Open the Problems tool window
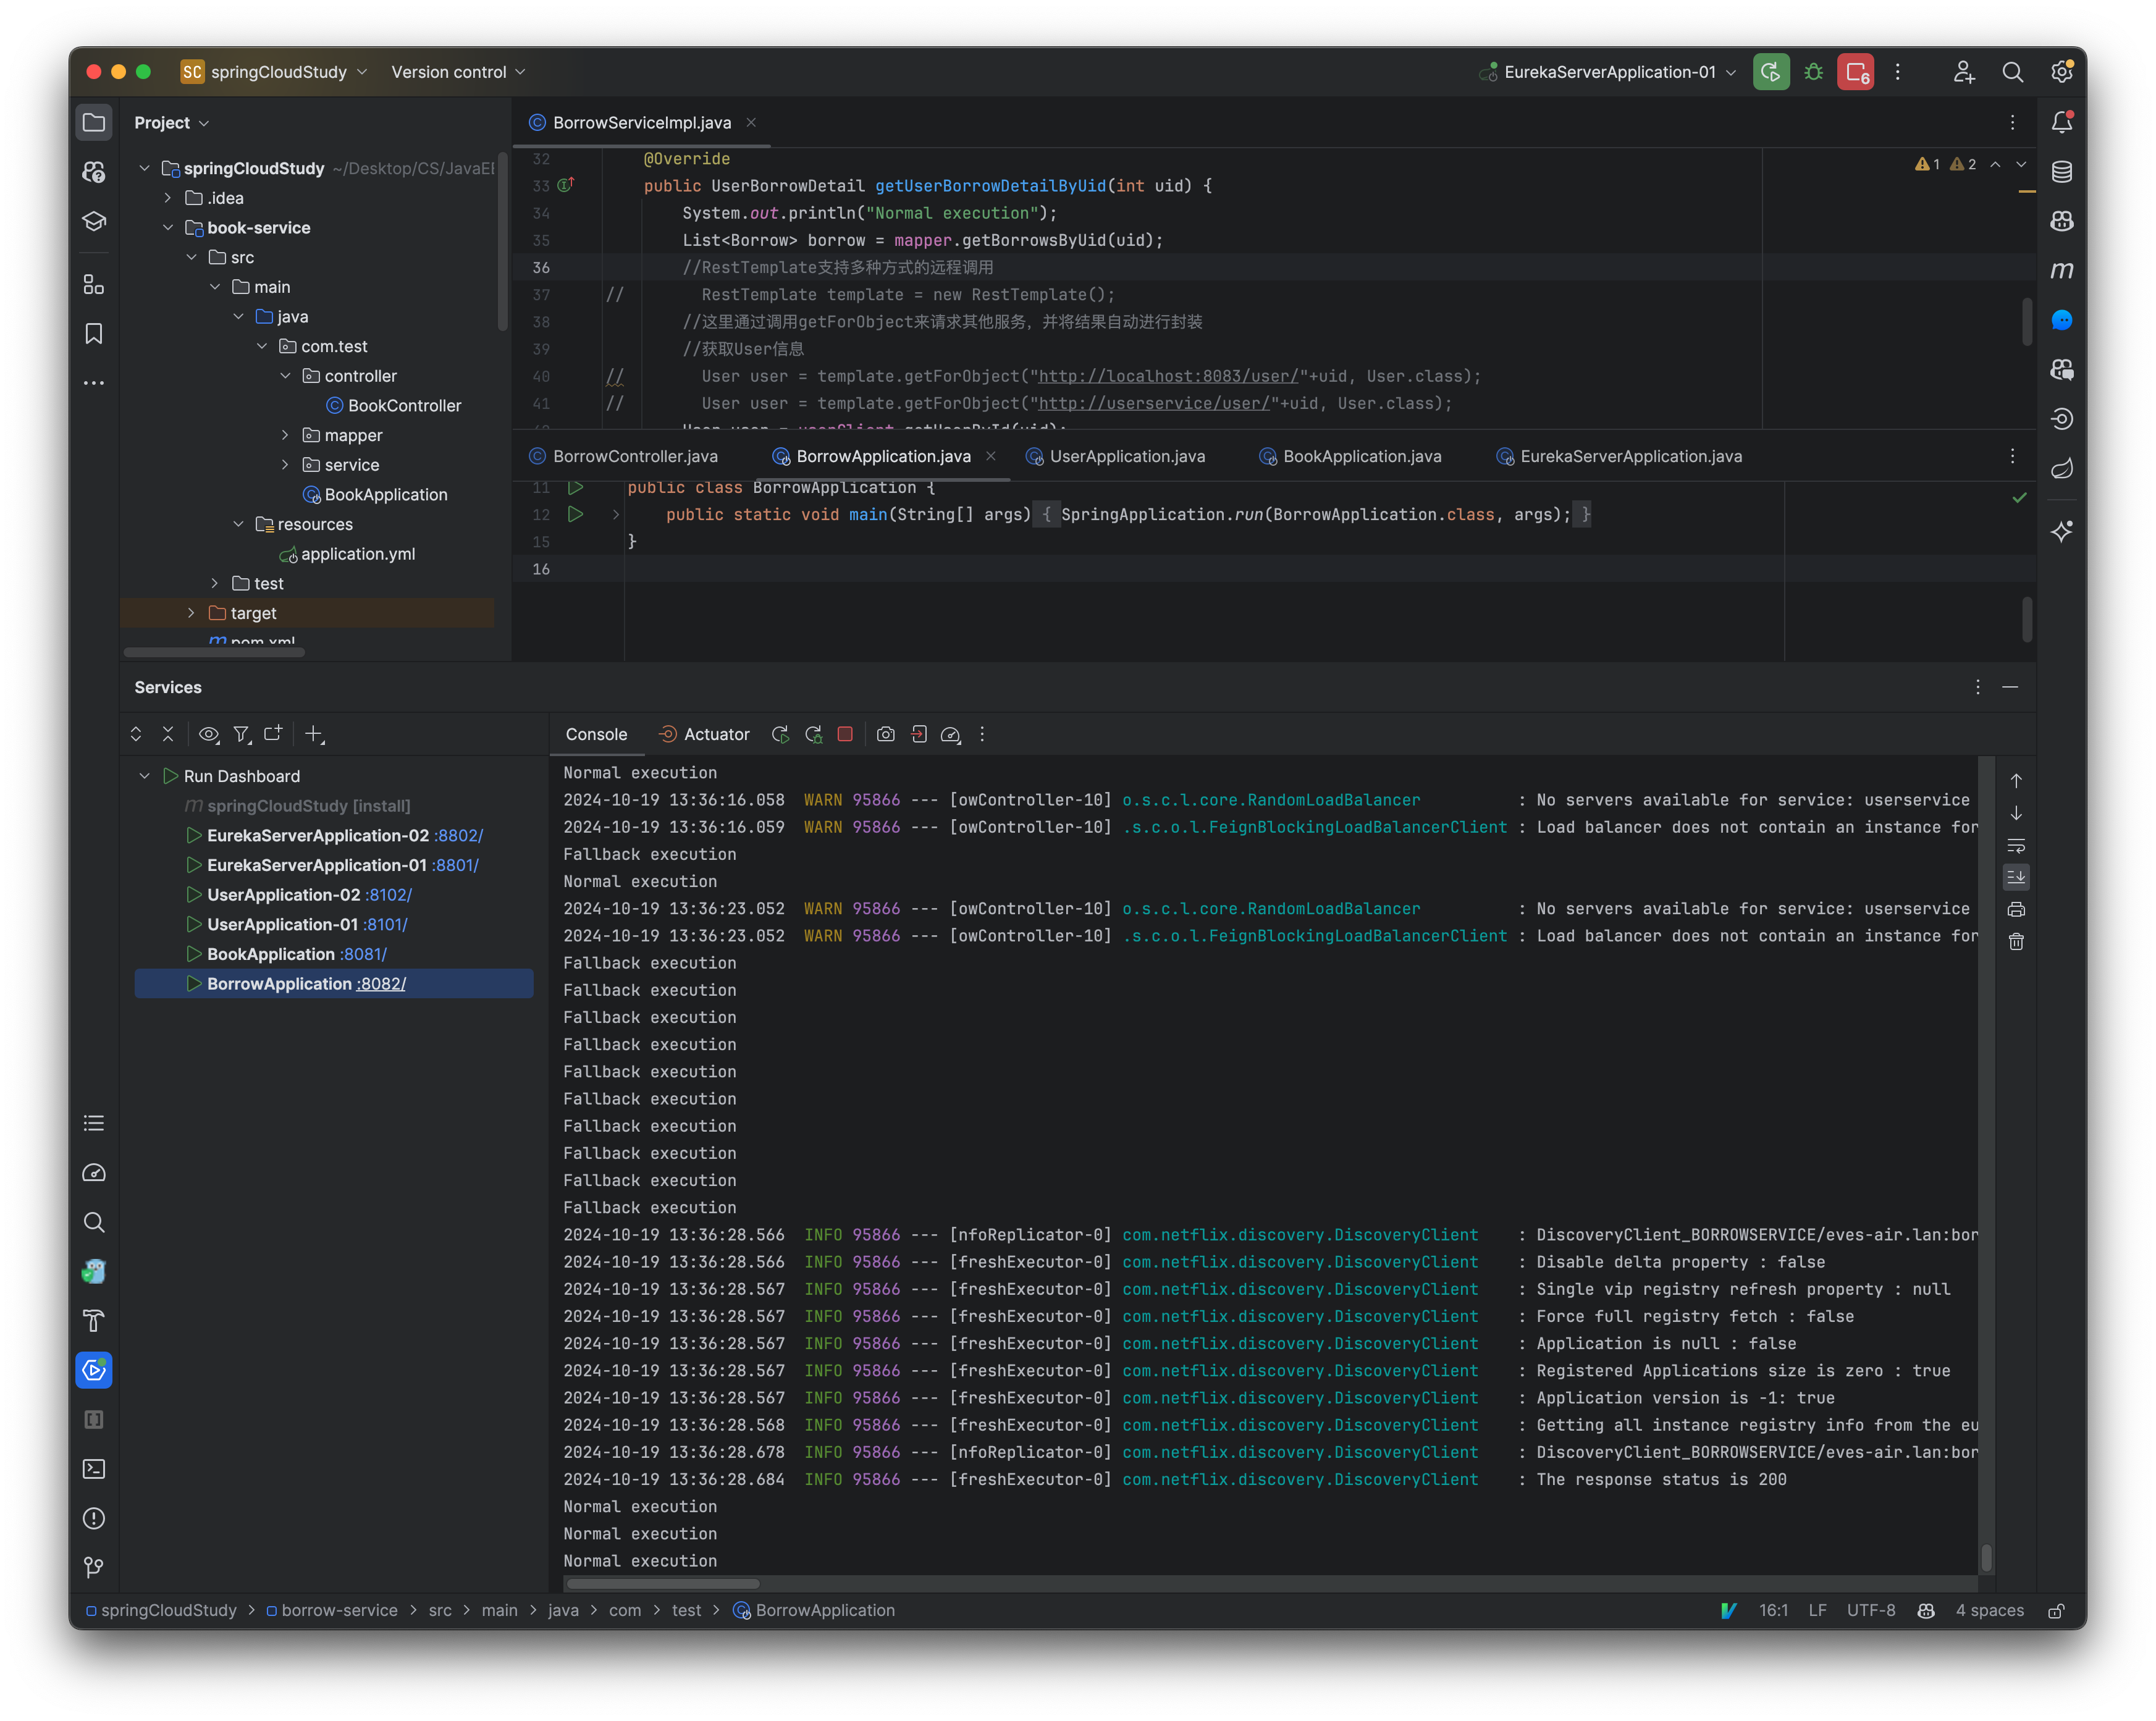The image size is (2156, 1721). tap(94, 1519)
